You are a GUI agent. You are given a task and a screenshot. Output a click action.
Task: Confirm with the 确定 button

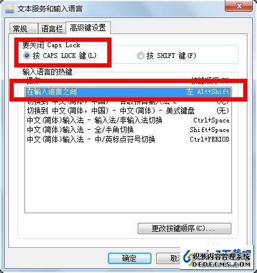coord(129,258)
